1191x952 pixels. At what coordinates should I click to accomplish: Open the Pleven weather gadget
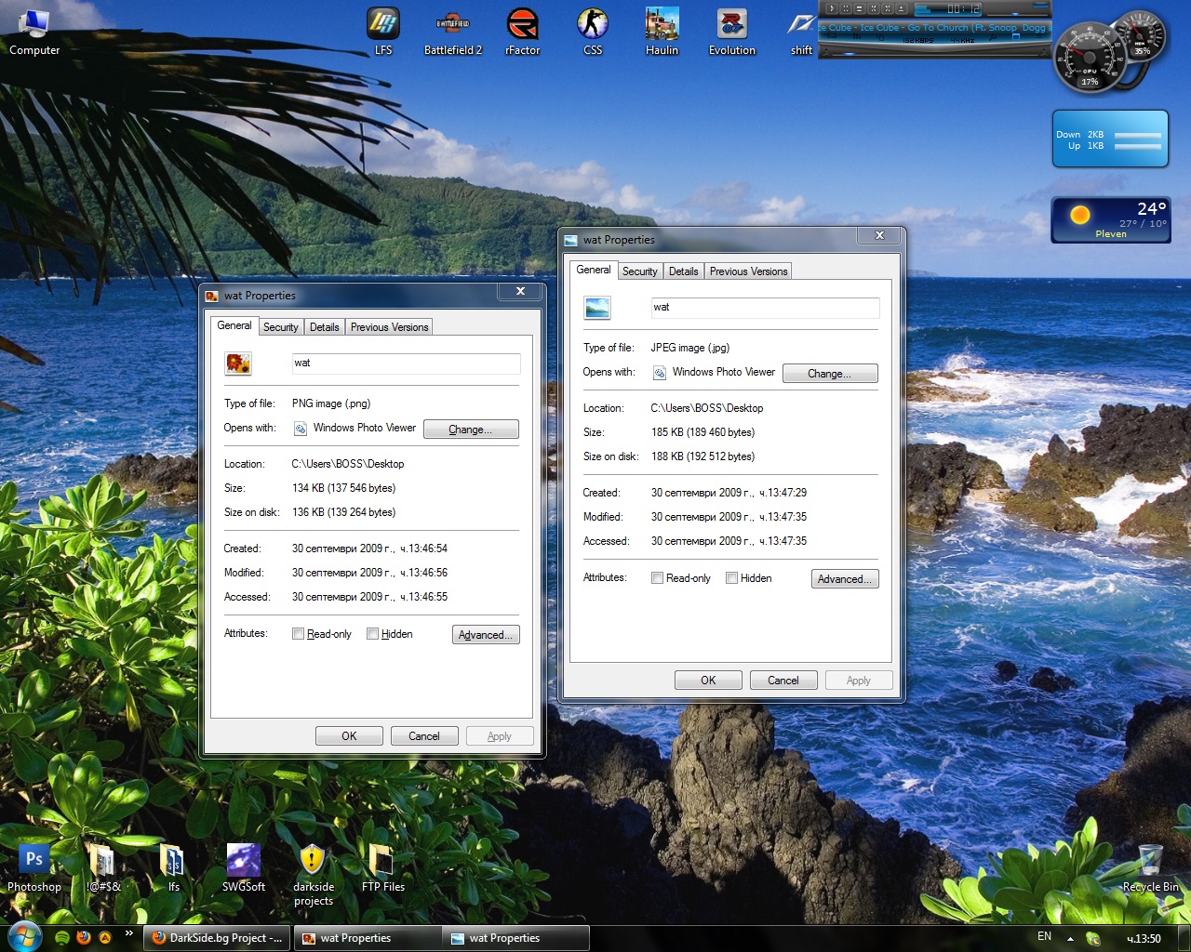pos(1110,219)
